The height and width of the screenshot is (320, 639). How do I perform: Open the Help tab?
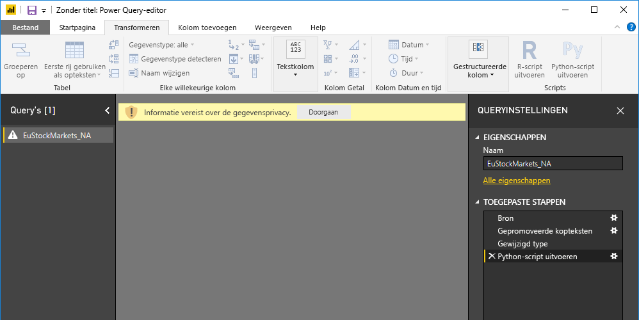tap(318, 28)
